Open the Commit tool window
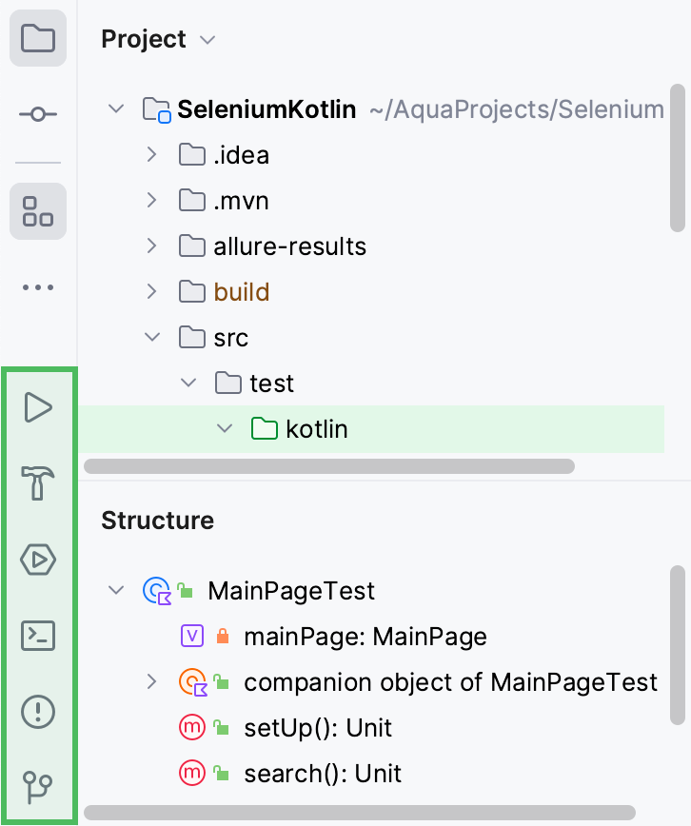The image size is (691, 826). [38, 114]
